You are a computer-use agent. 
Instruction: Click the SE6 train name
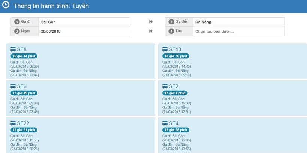tap(22, 86)
